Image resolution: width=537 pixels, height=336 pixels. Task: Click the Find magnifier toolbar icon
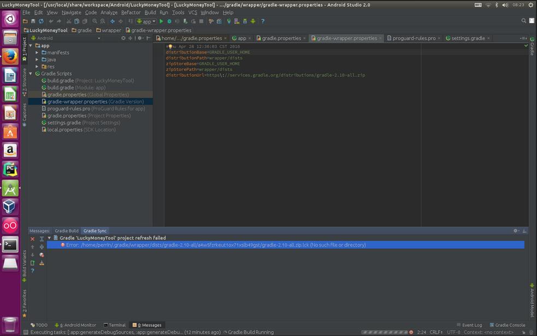[95, 21]
